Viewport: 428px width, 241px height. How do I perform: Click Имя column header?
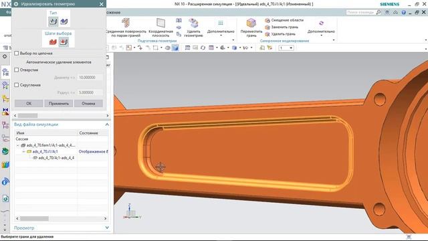click(x=46, y=133)
